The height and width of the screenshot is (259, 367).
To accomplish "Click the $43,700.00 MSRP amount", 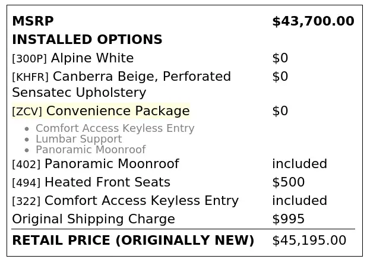I will click(313, 21).
